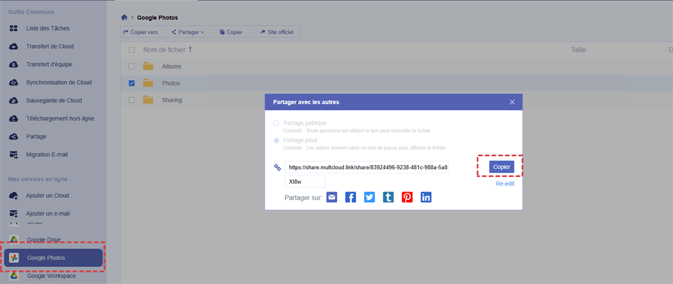Image resolution: width=673 pixels, height=284 pixels.
Task: Click Ajouter un e-mail label
Action: click(48, 213)
